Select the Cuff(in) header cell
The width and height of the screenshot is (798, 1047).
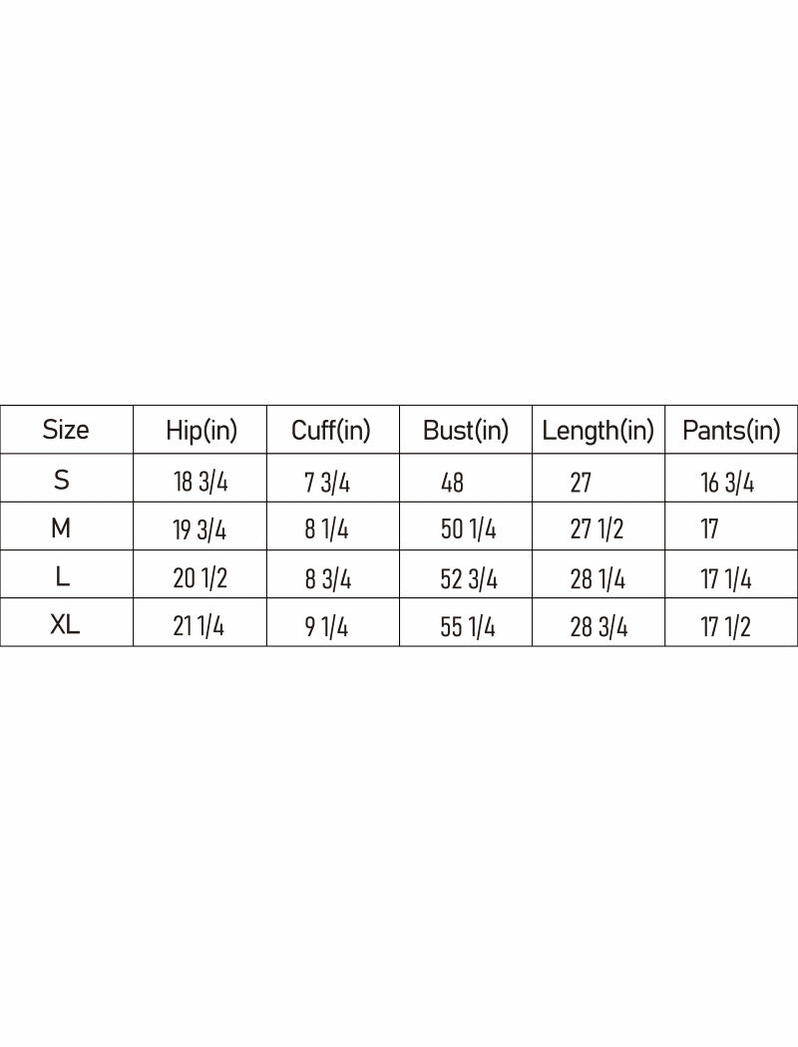coord(330,431)
